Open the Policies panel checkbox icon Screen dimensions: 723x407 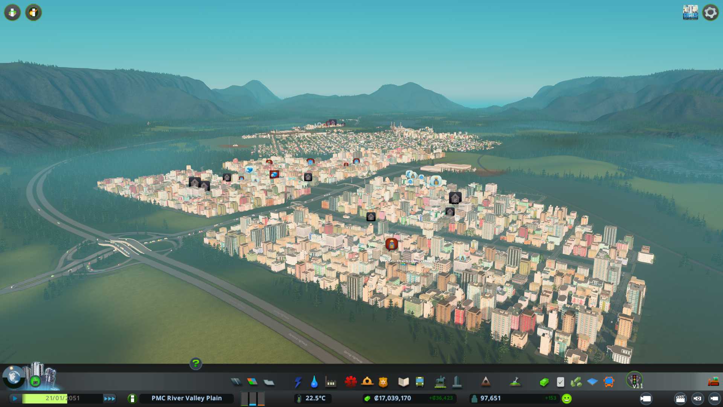point(560,382)
